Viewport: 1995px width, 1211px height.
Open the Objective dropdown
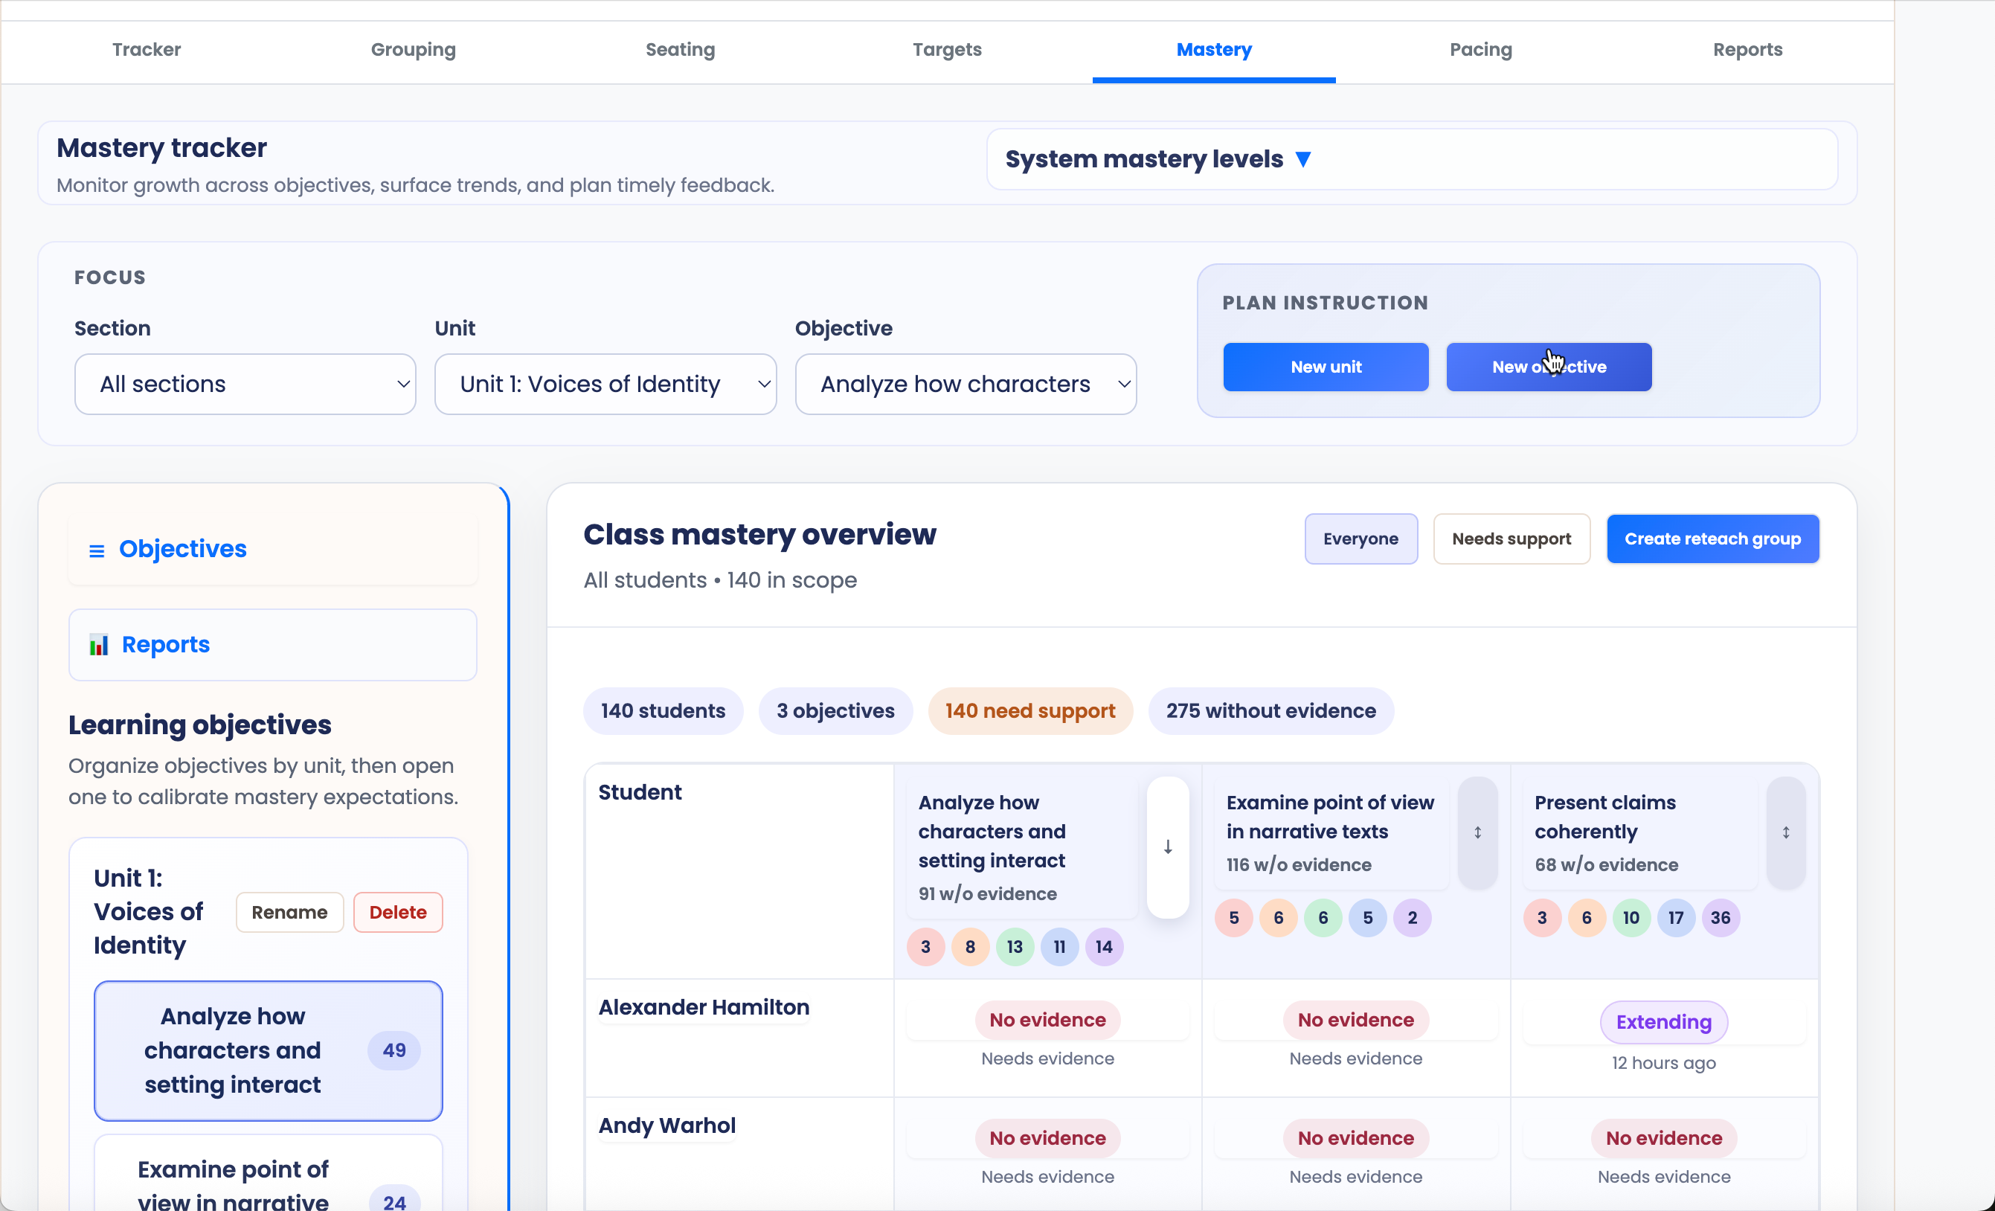coord(965,384)
